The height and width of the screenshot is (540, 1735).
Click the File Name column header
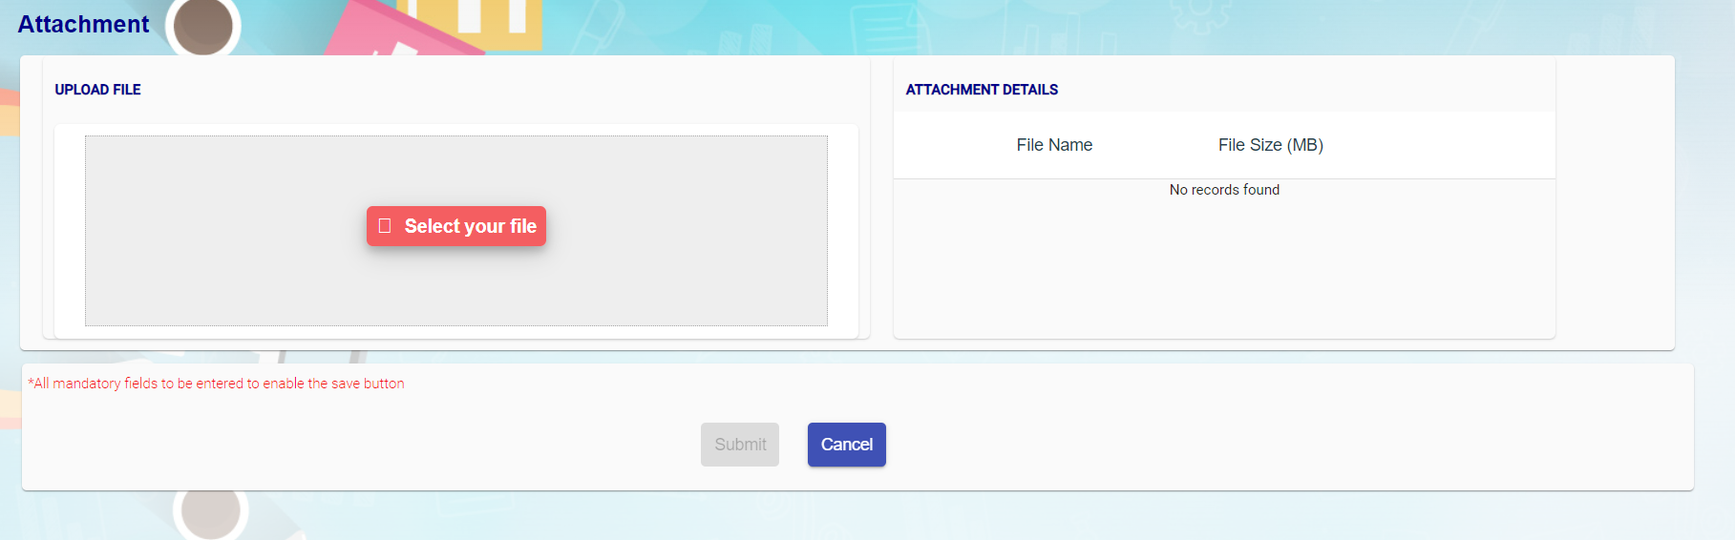(1054, 145)
